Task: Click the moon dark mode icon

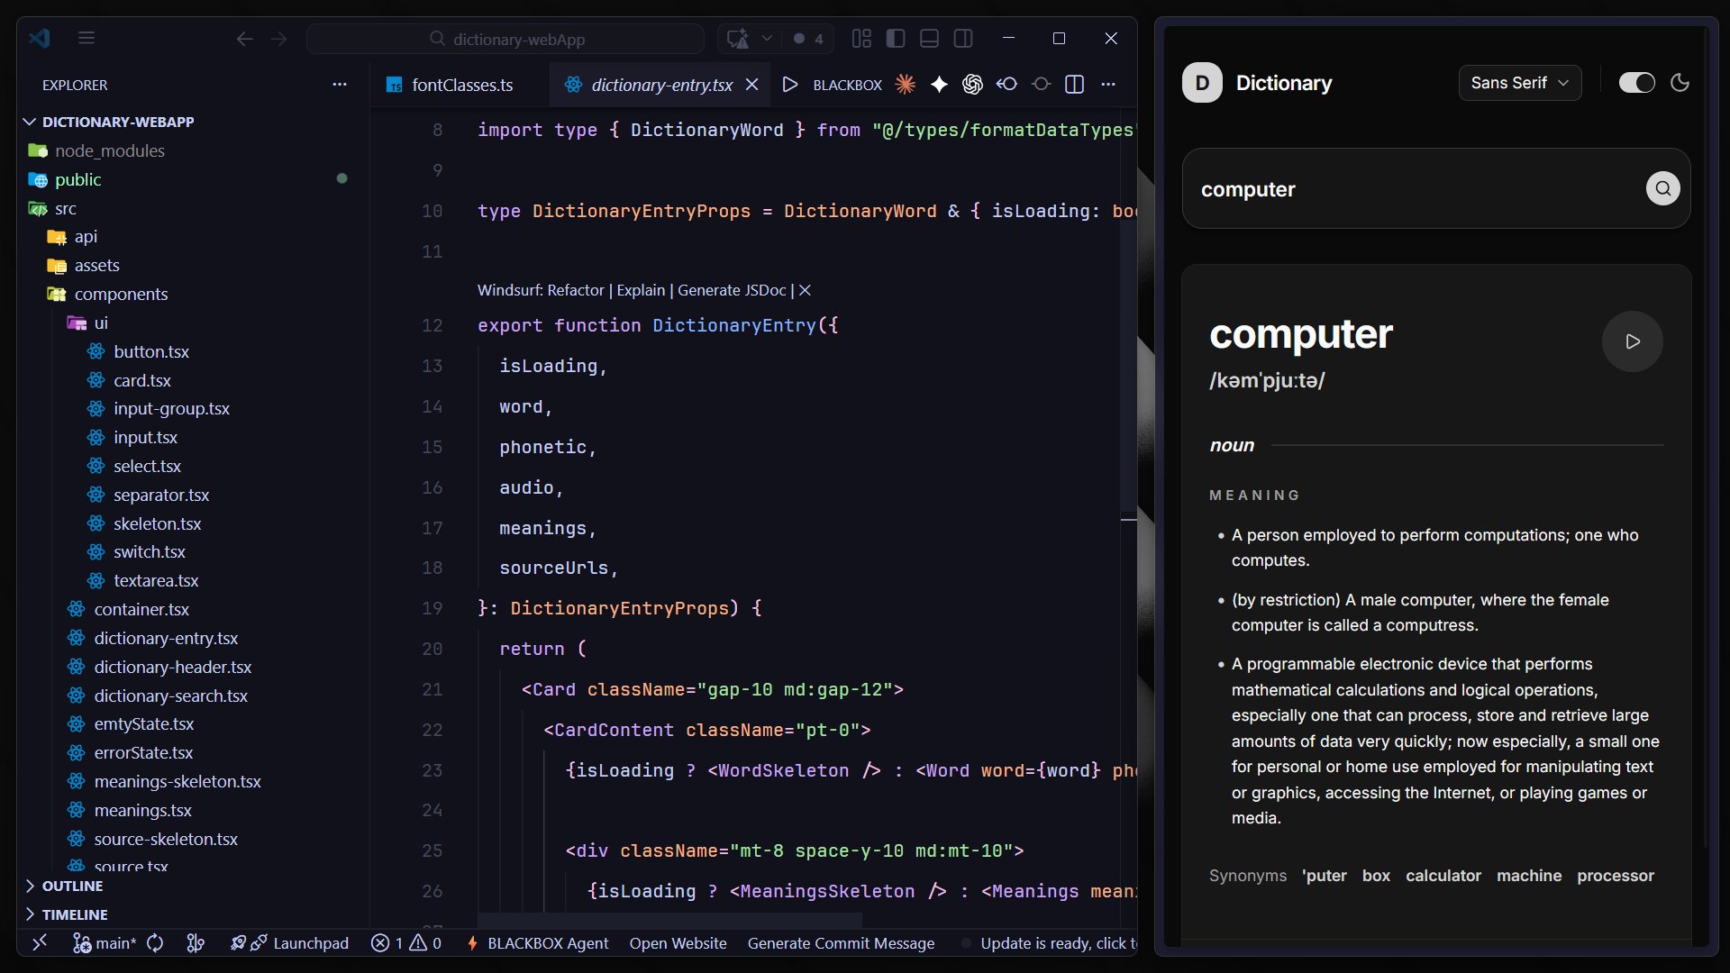Action: tap(1680, 83)
